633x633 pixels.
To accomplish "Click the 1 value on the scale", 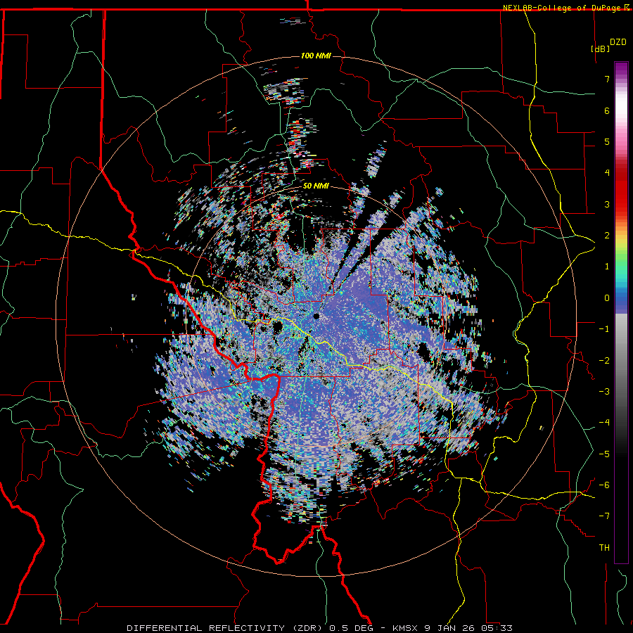I will click(x=607, y=267).
